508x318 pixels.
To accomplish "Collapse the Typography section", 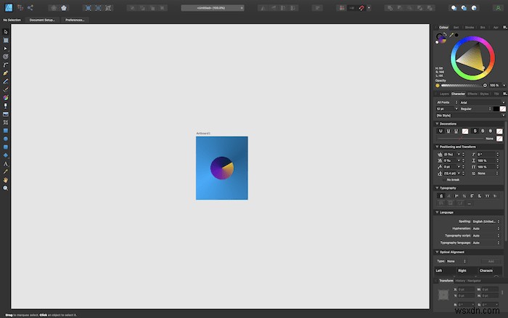I will click(x=437, y=188).
